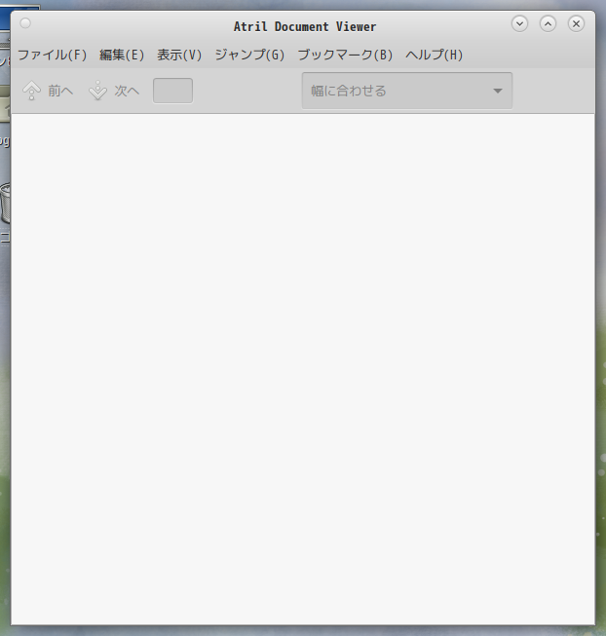Open the ヘルプ(H) menu
This screenshot has height=636, width=606.
[434, 55]
